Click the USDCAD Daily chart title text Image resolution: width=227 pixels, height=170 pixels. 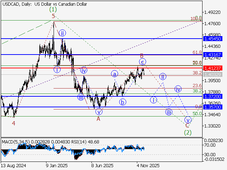click(45, 4)
